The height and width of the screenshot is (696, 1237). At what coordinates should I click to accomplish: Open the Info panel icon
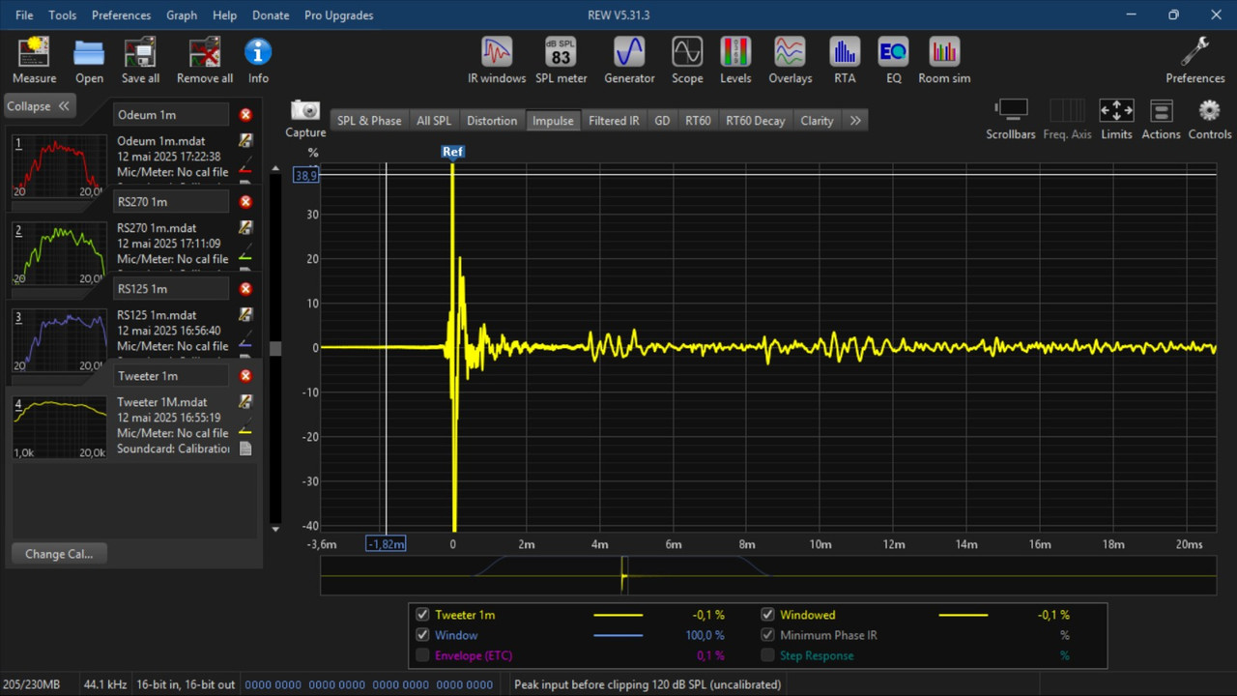(x=258, y=52)
